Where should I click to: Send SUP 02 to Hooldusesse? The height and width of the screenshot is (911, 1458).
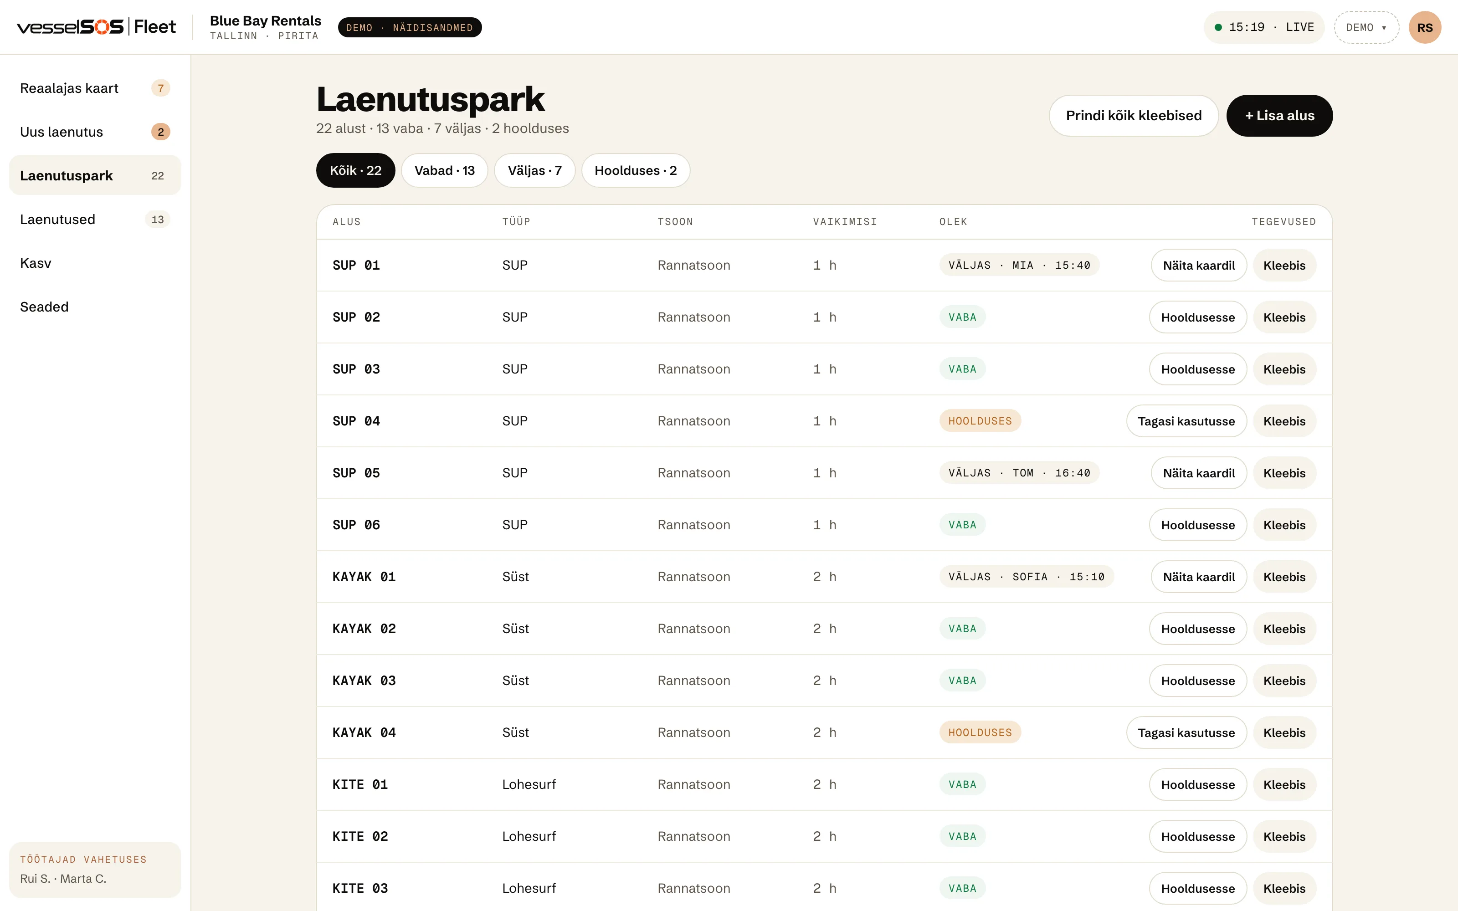[1198, 317]
